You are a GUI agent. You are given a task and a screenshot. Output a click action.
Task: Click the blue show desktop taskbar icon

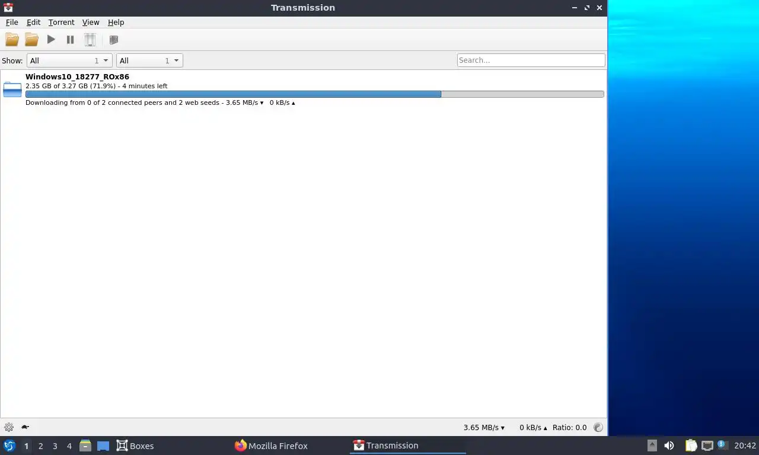[x=103, y=446]
